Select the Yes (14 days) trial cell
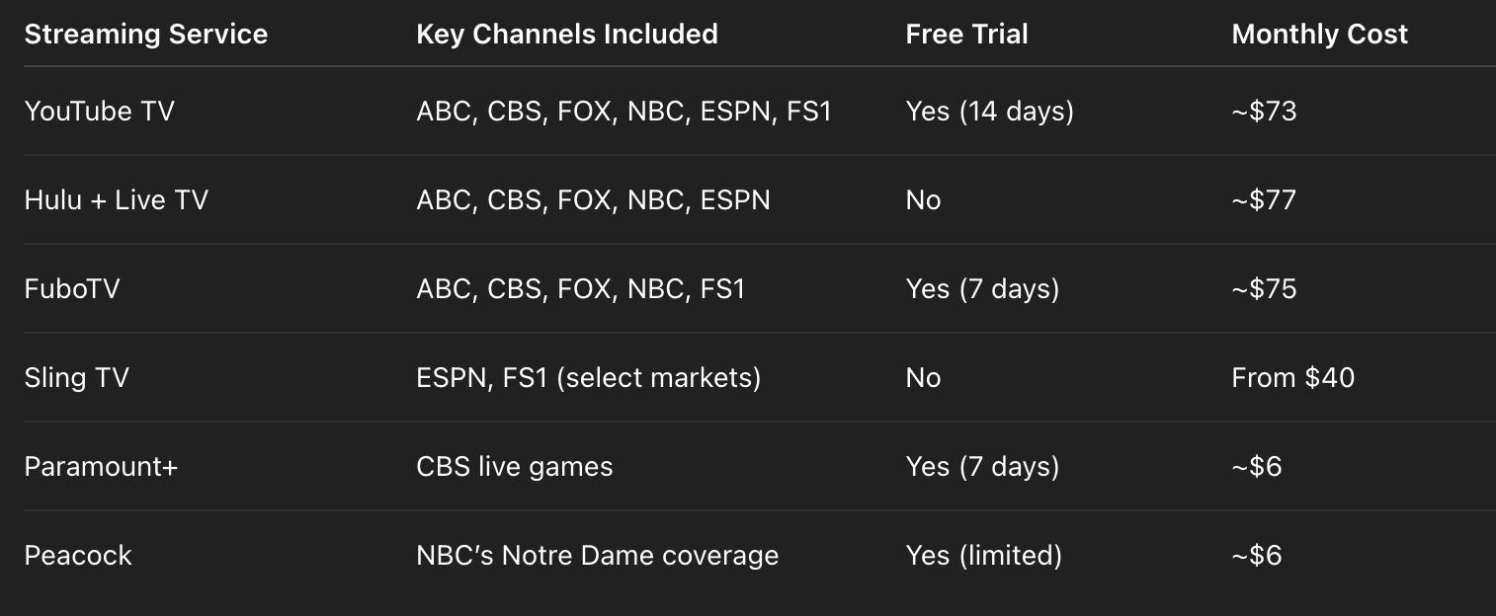This screenshot has width=1496, height=616. click(989, 112)
